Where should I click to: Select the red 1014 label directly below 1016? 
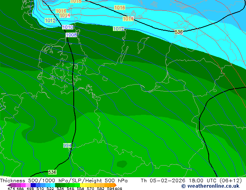65,16
